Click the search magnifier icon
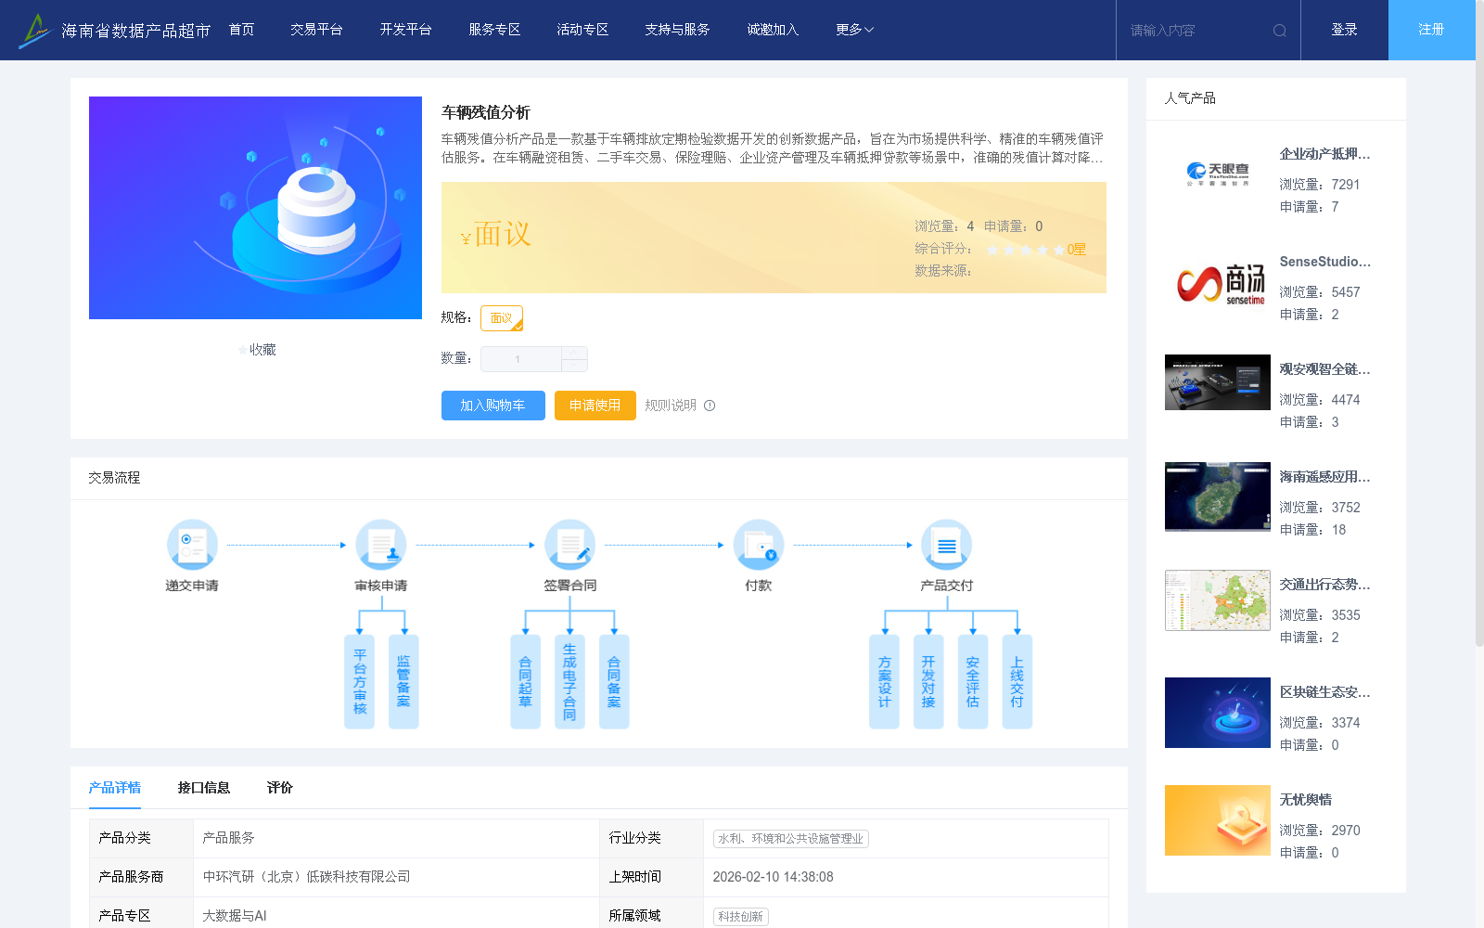 tap(1280, 31)
